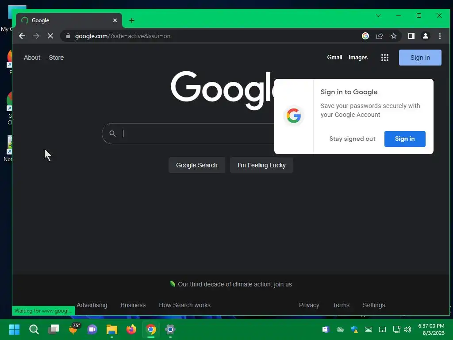Click the Google Search button
This screenshot has height=340, width=453.
197,165
